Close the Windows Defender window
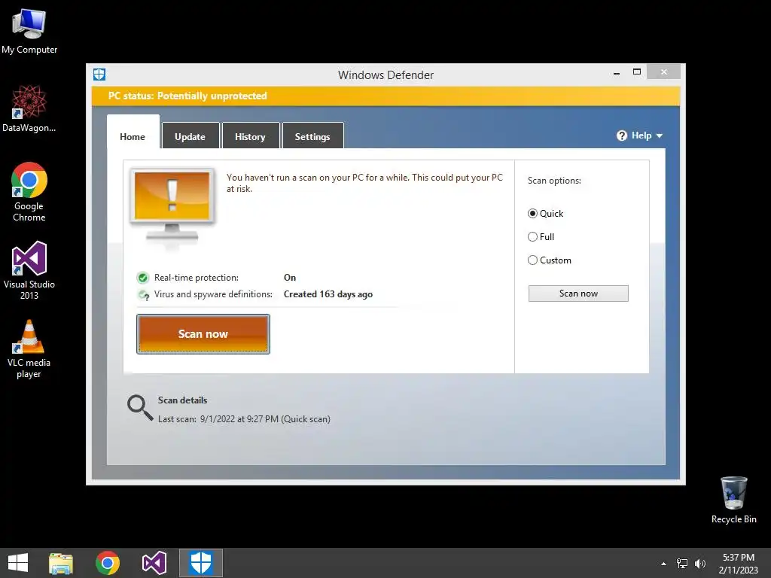Viewport: 771px width, 578px height. [664, 72]
